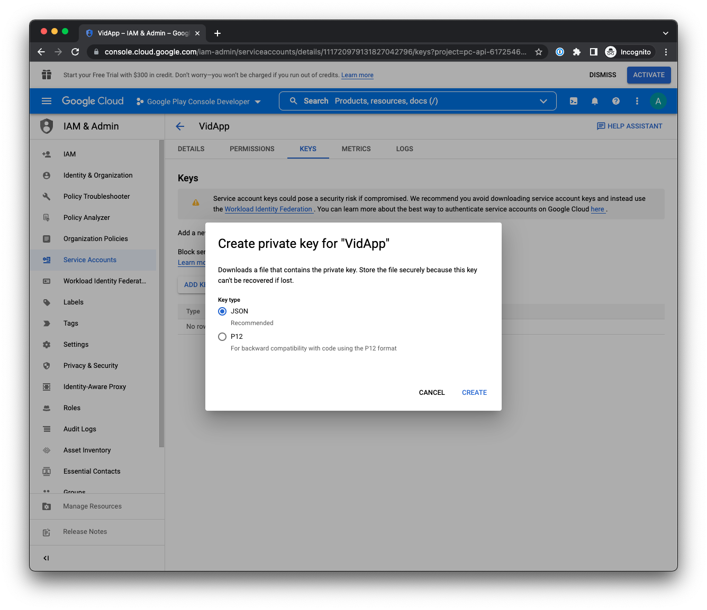This screenshot has width=707, height=610.
Task: Reload the page with browser refresh button
Action: pos(75,52)
